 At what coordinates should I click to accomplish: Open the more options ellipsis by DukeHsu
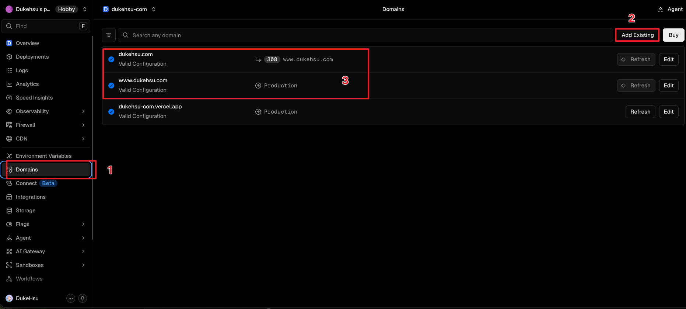coord(71,298)
